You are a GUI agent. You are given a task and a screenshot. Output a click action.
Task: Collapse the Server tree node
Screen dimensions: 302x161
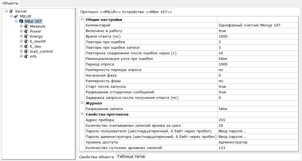[6, 11]
